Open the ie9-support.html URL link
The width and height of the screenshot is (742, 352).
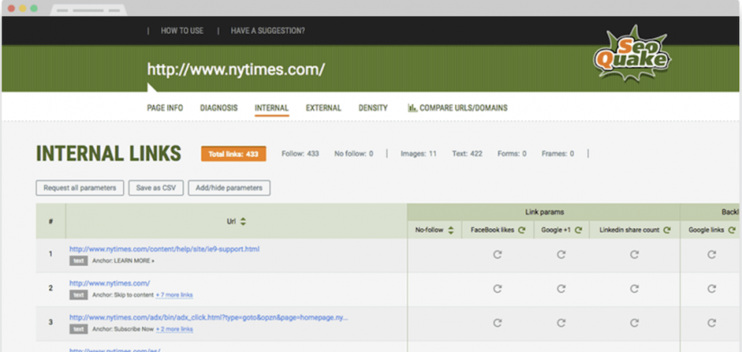pyautogui.click(x=165, y=249)
